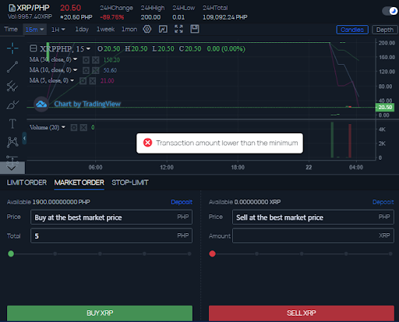Remove the Volume indicator
399x322 pixels.
[83, 128]
